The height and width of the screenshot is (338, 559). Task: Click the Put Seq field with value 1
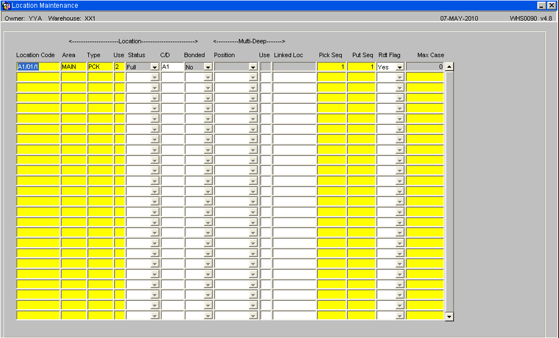[x=362, y=67]
